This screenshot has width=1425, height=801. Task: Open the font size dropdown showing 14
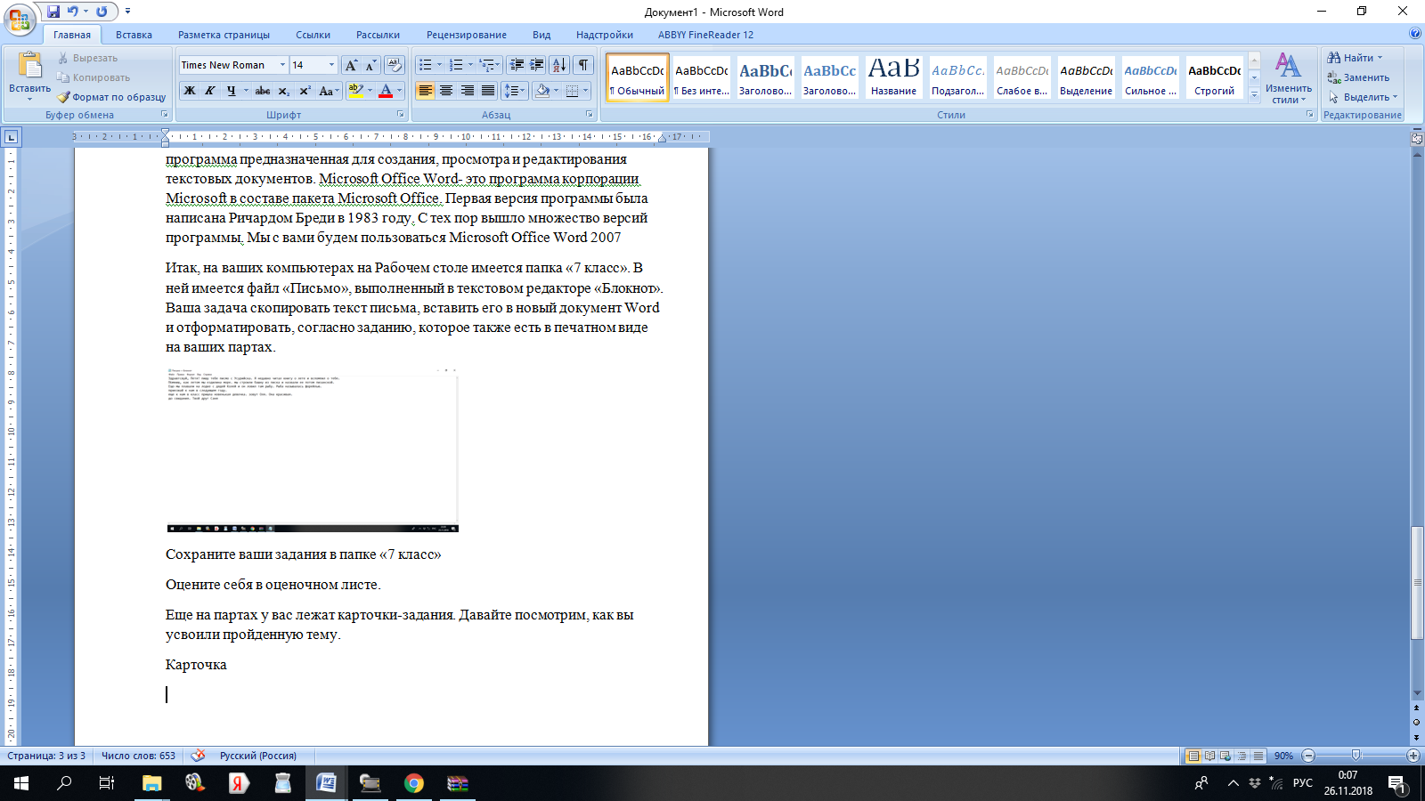coord(331,65)
